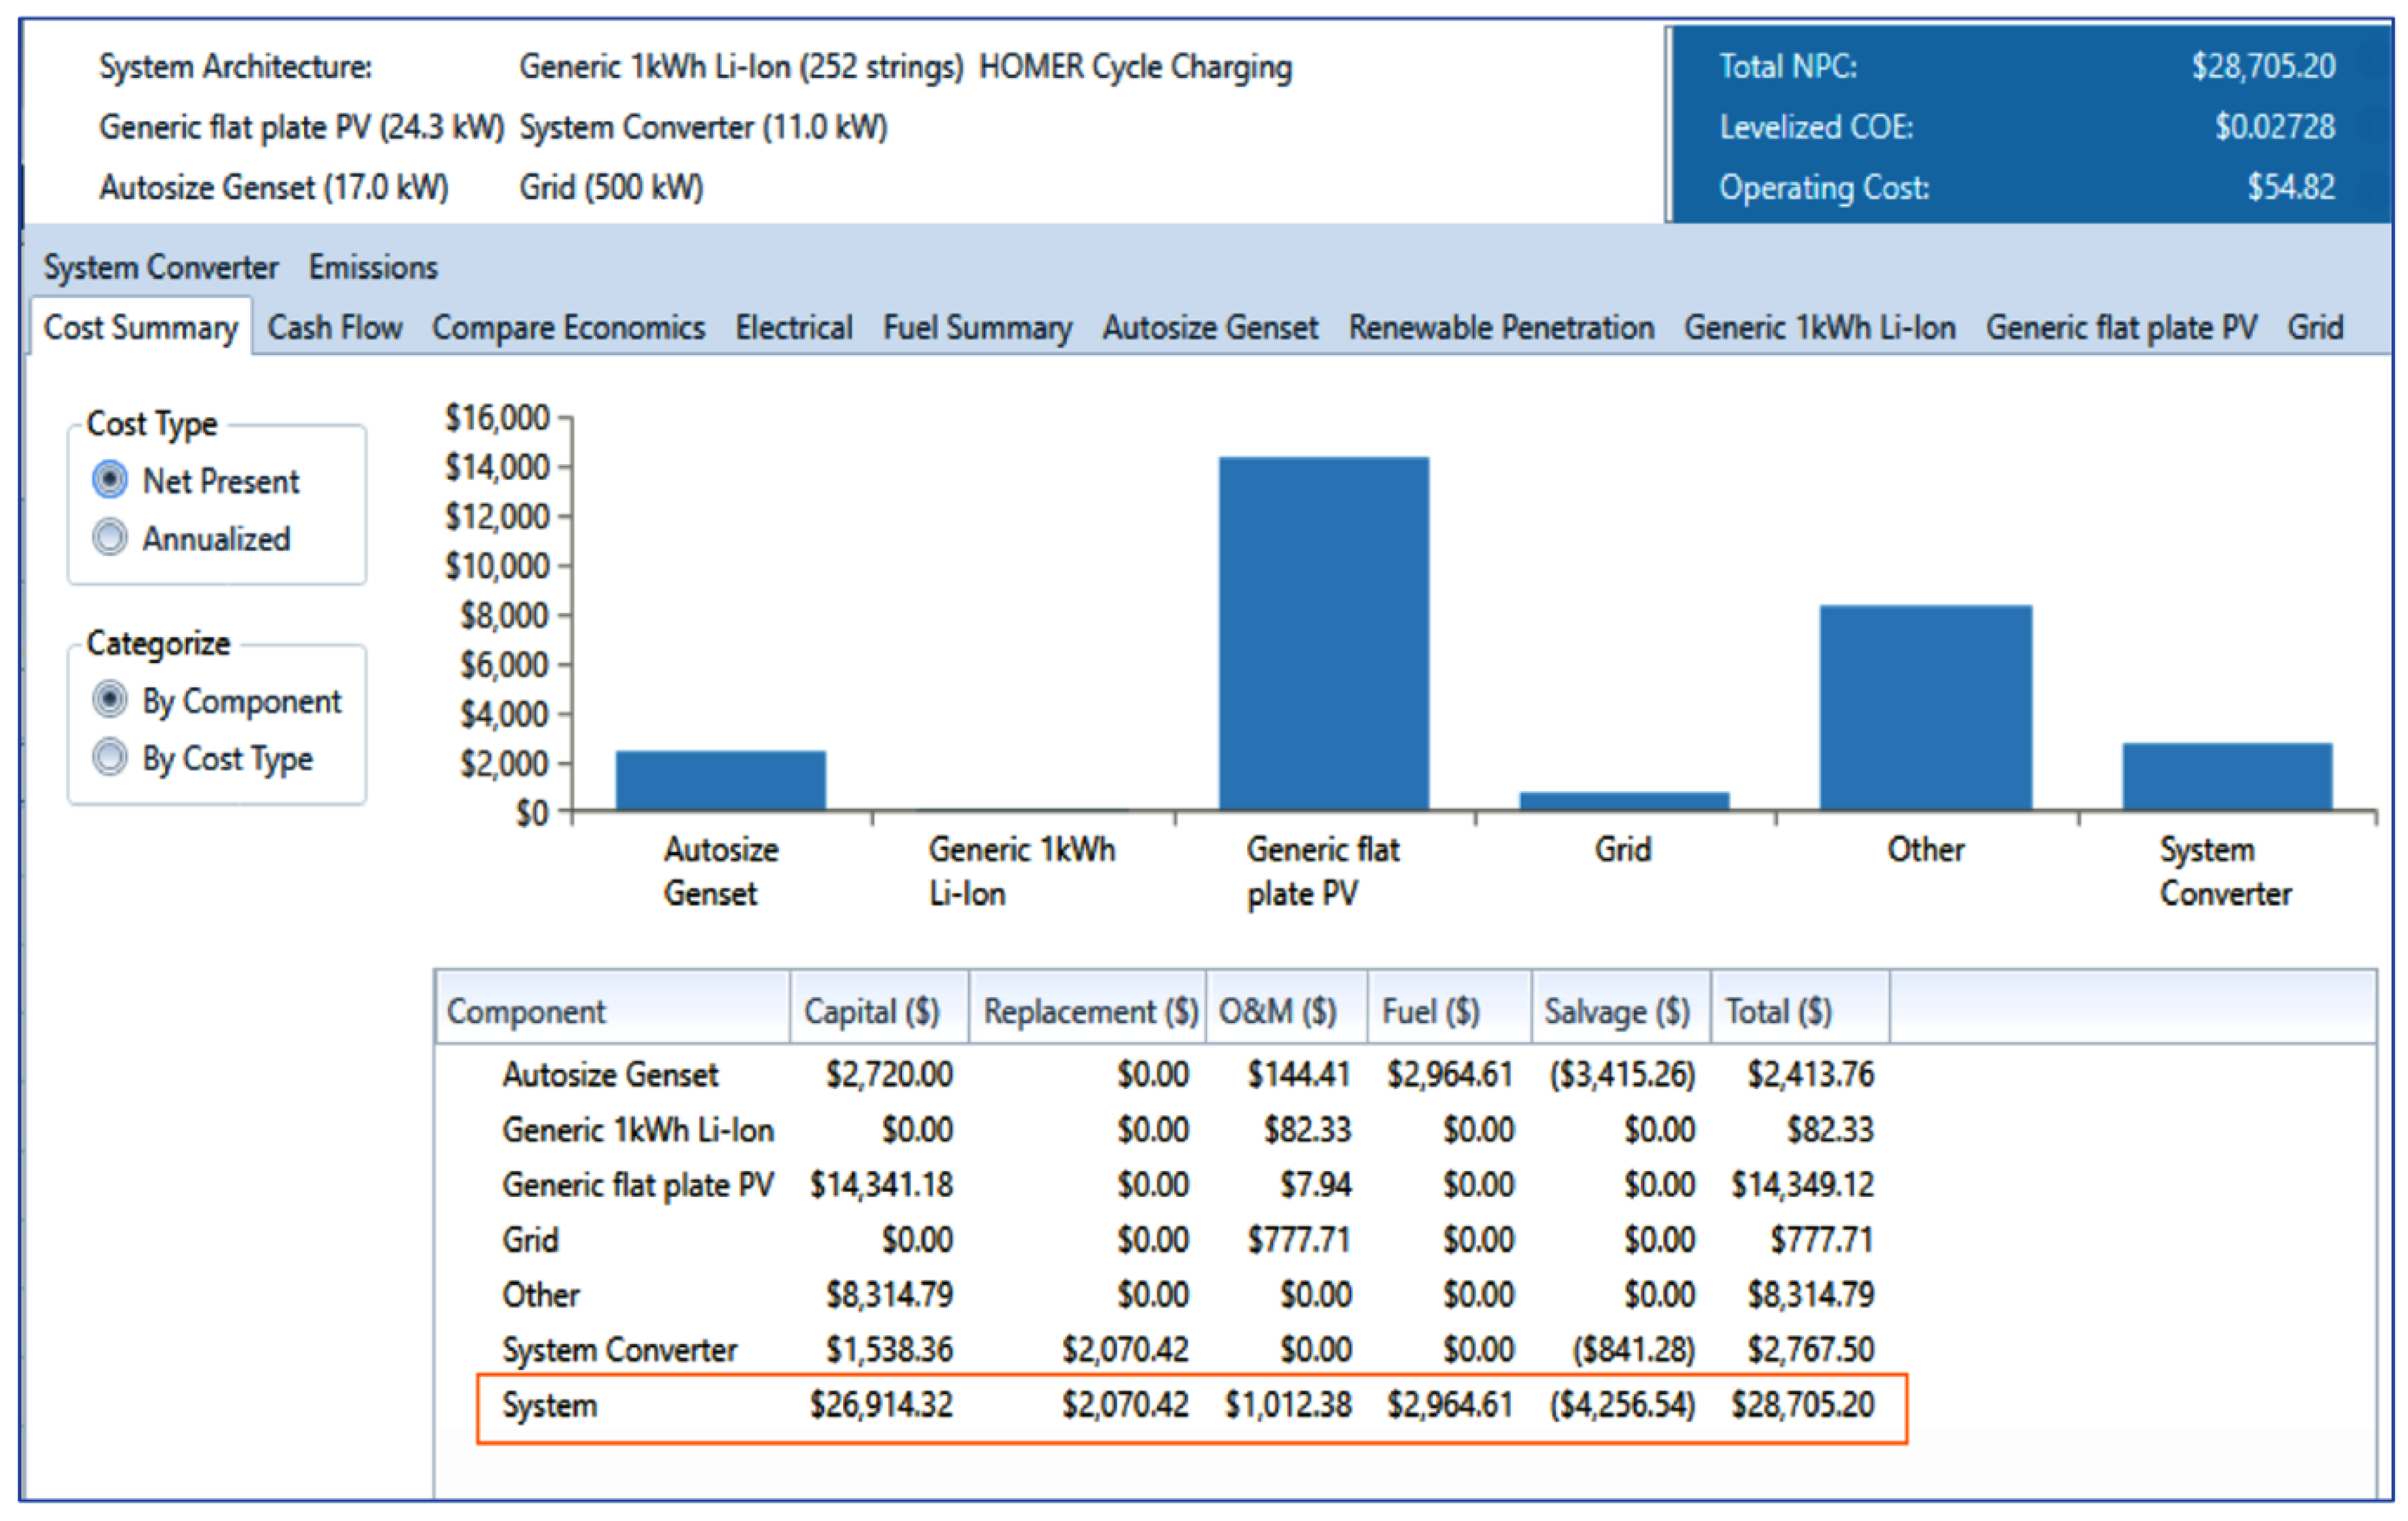Show the Renewable Penetration tab
Image resolution: width=2408 pixels, height=1521 pixels.
click(1500, 328)
